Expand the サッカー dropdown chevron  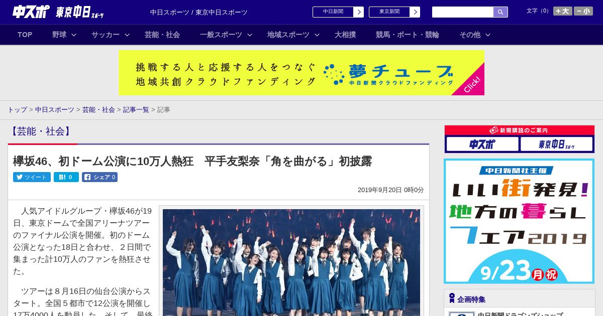click(x=127, y=35)
